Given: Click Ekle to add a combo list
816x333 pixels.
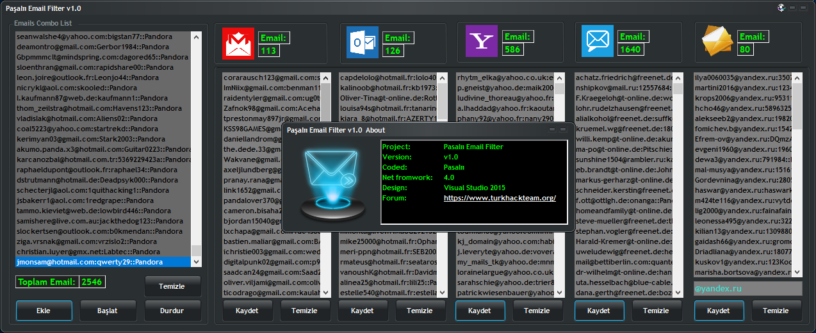Looking at the screenshot, I should 44,311.
